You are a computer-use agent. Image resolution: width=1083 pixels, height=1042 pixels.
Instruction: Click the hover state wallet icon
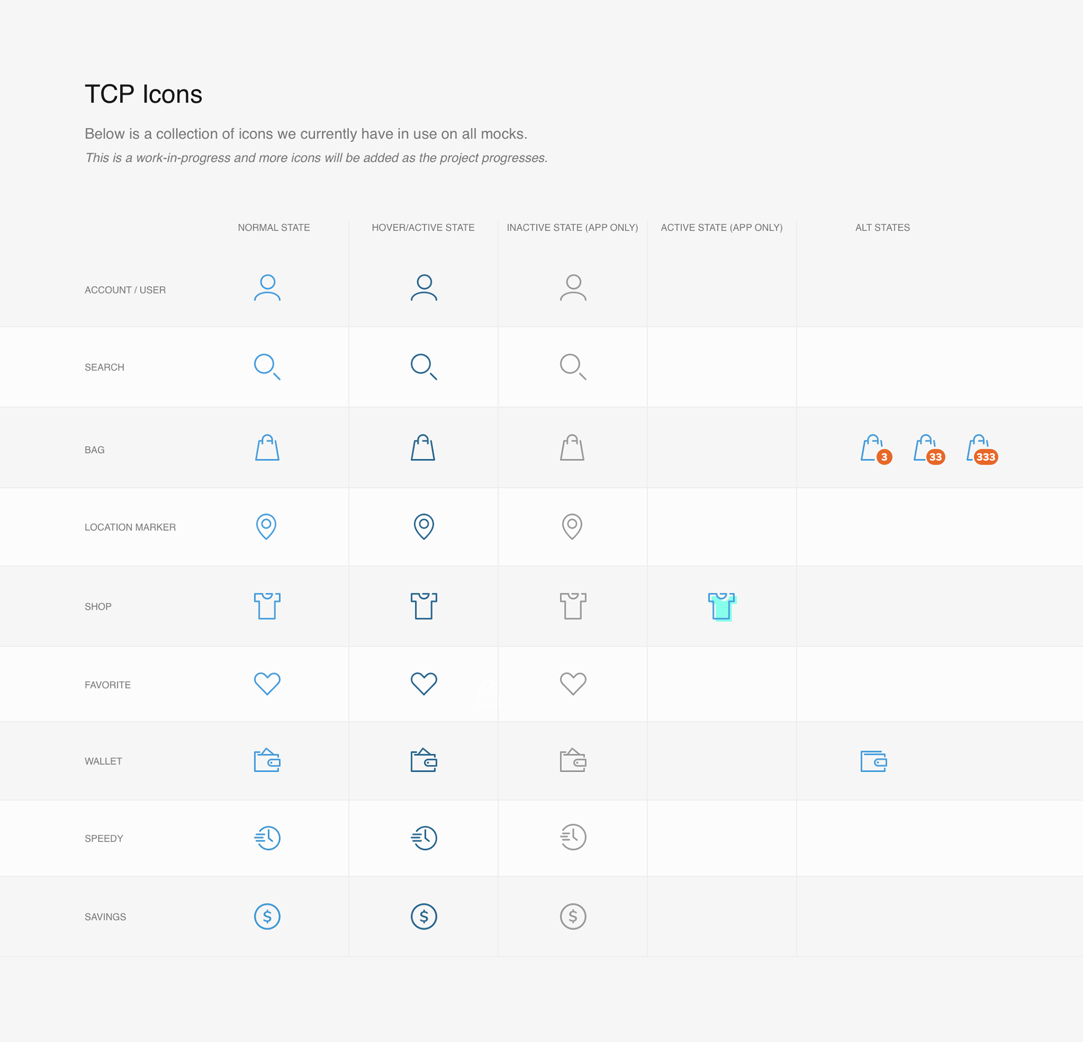point(424,760)
